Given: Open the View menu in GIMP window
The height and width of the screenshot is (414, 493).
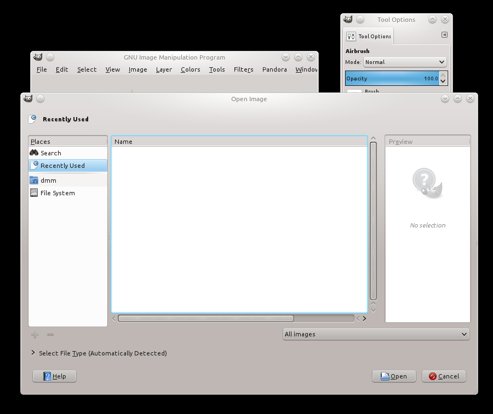Looking at the screenshot, I should click(112, 69).
